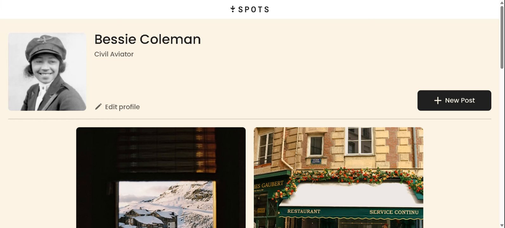
Task: Open the snowy mountain window photo card
Action: coord(161,178)
